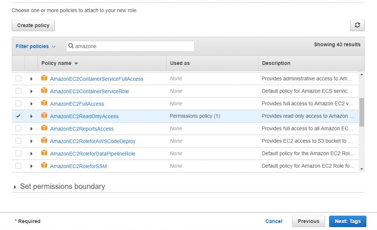Click 'Provides read only access to Amazon' description

click(x=308, y=116)
